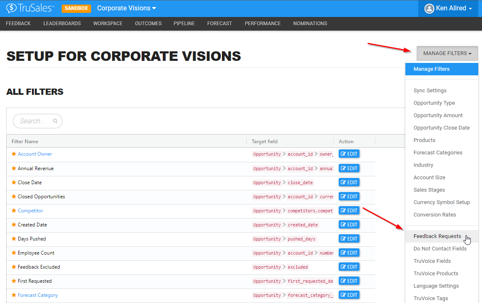This screenshot has height=303, width=482.
Task: Toggle star for Account Owner filter
Action: point(14,154)
